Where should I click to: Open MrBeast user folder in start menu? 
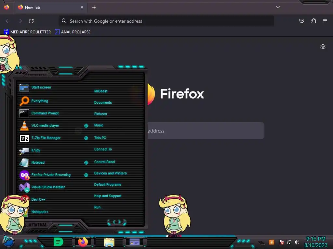101,91
